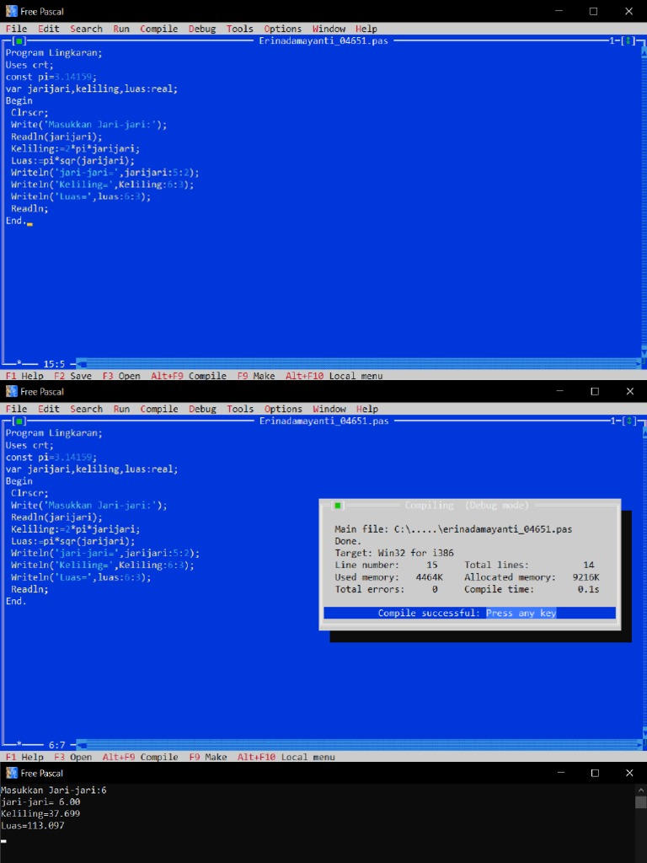Image resolution: width=647 pixels, height=863 pixels.
Task: Click F3 Open in status bar without F2 Save
Action: tap(72, 758)
